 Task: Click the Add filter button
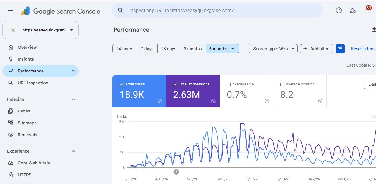pos(316,49)
